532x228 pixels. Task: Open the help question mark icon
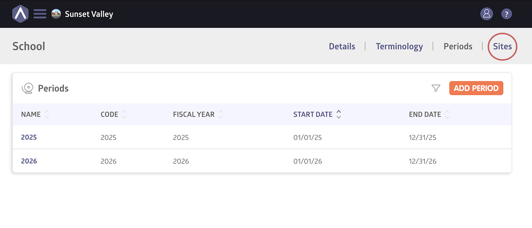click(x=506, y=14)
